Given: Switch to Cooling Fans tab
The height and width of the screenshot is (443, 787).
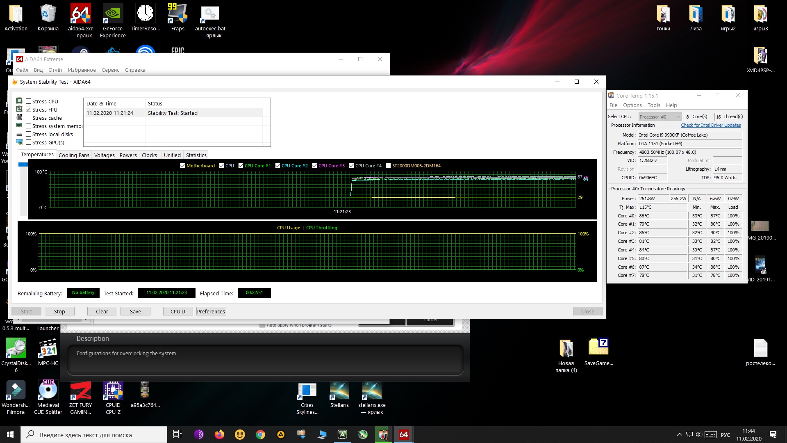Looking at the screenshot, I should 74,155.
